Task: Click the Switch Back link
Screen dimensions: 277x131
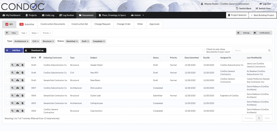Action: click(x=244, y=8)
